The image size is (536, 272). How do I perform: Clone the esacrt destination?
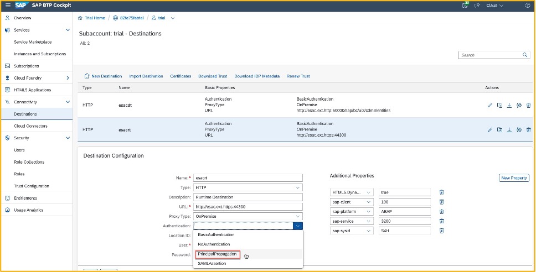click(499, 129)
